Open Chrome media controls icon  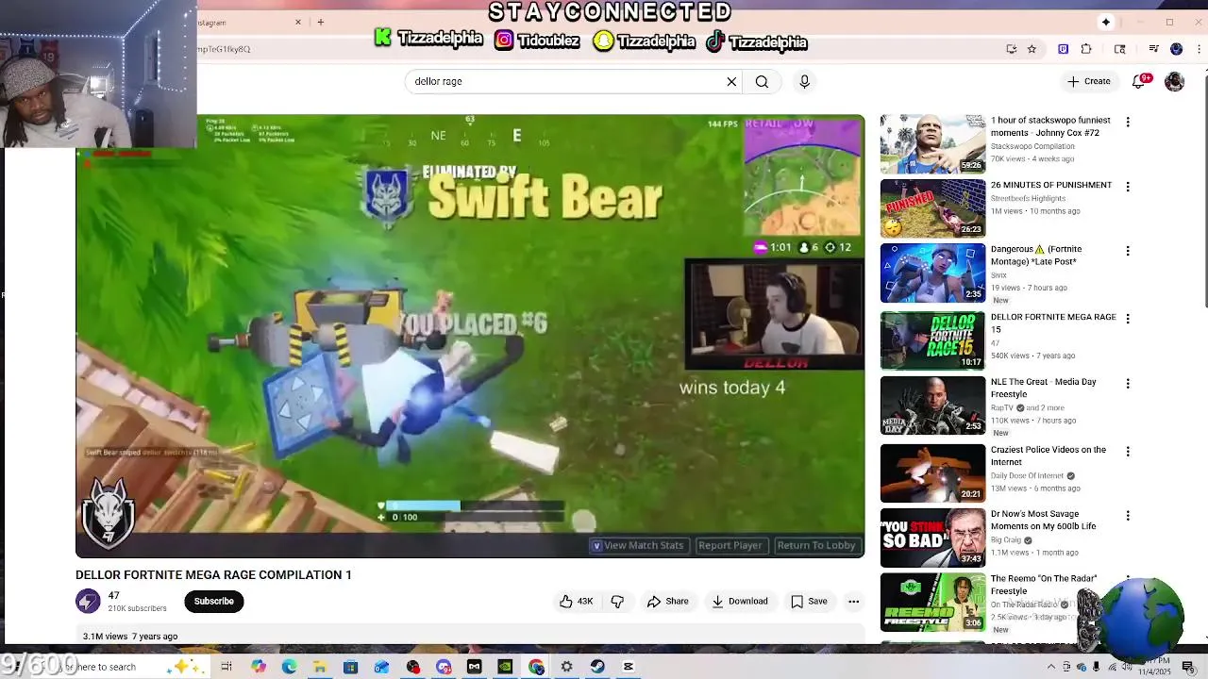click(1153, 49)
